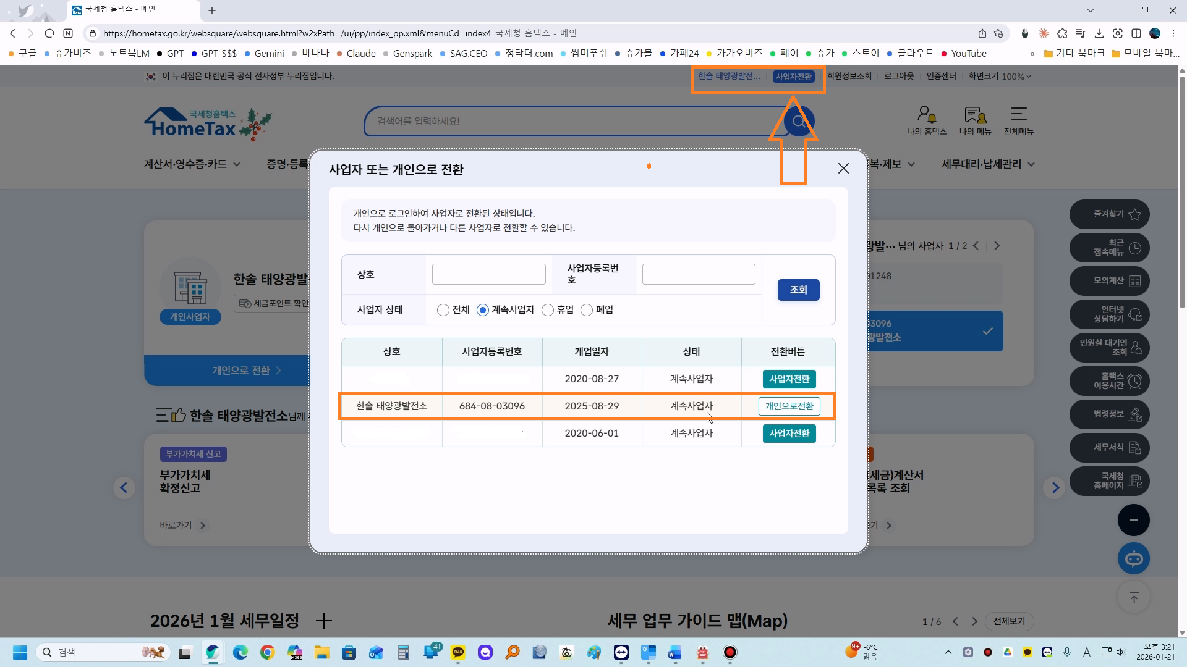The width and height of the screenshot is (1187, 667).
Task: Click the chatbot robot icon
Action: coord(1133,559)
